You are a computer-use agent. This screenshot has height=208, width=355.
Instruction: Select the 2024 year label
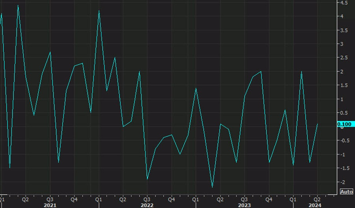(x=315, y=205)
